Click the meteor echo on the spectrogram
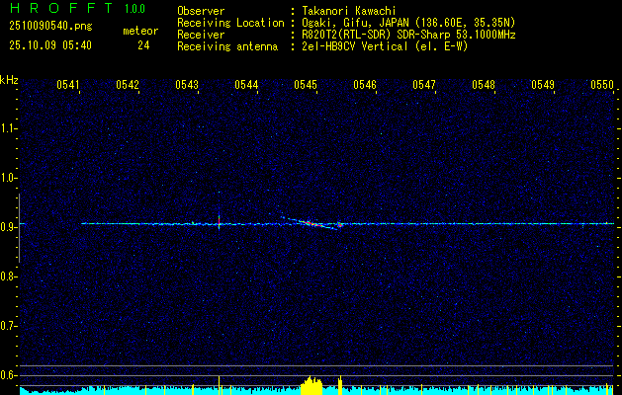The height and width of the screenshot is (395, 622). pyautogui.click(x=314, y=223)
